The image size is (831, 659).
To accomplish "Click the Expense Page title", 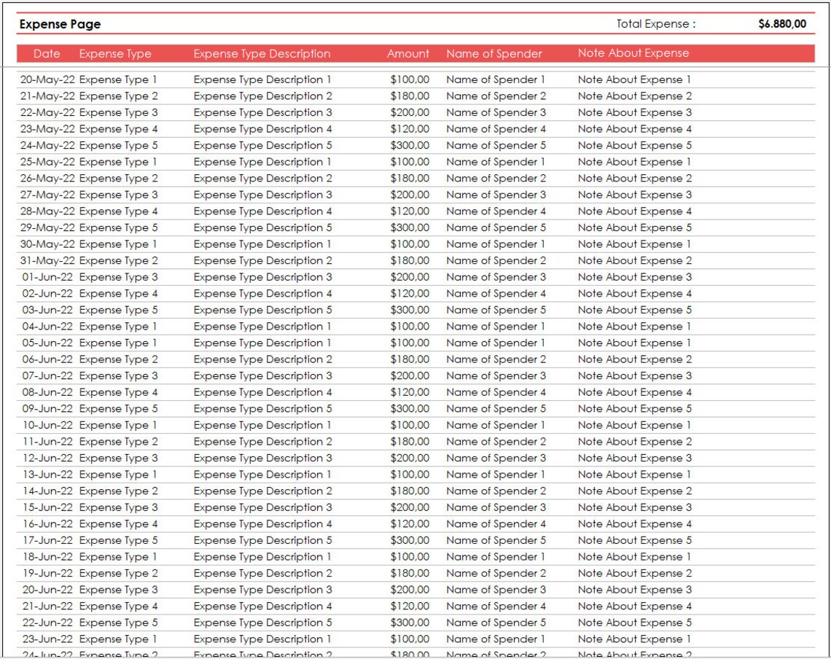I will (x=61, y=24).
